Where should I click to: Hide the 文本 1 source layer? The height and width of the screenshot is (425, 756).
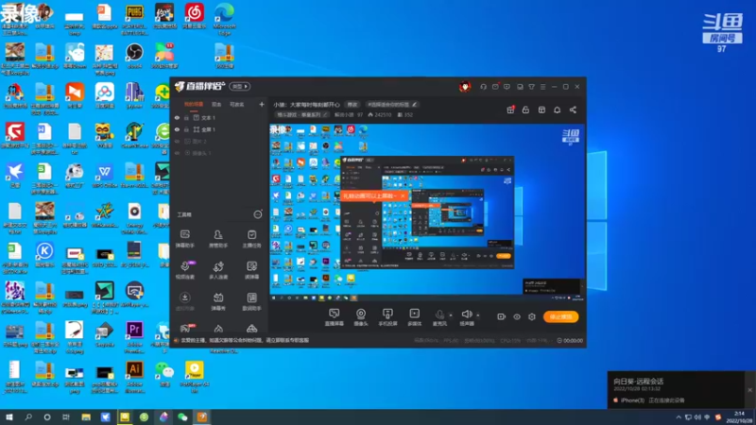point(177,117)
